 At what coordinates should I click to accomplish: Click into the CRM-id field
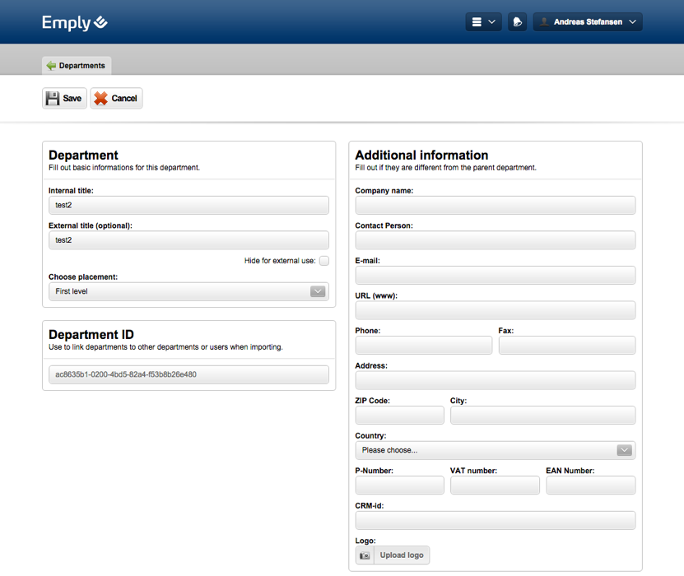(496, 520)
